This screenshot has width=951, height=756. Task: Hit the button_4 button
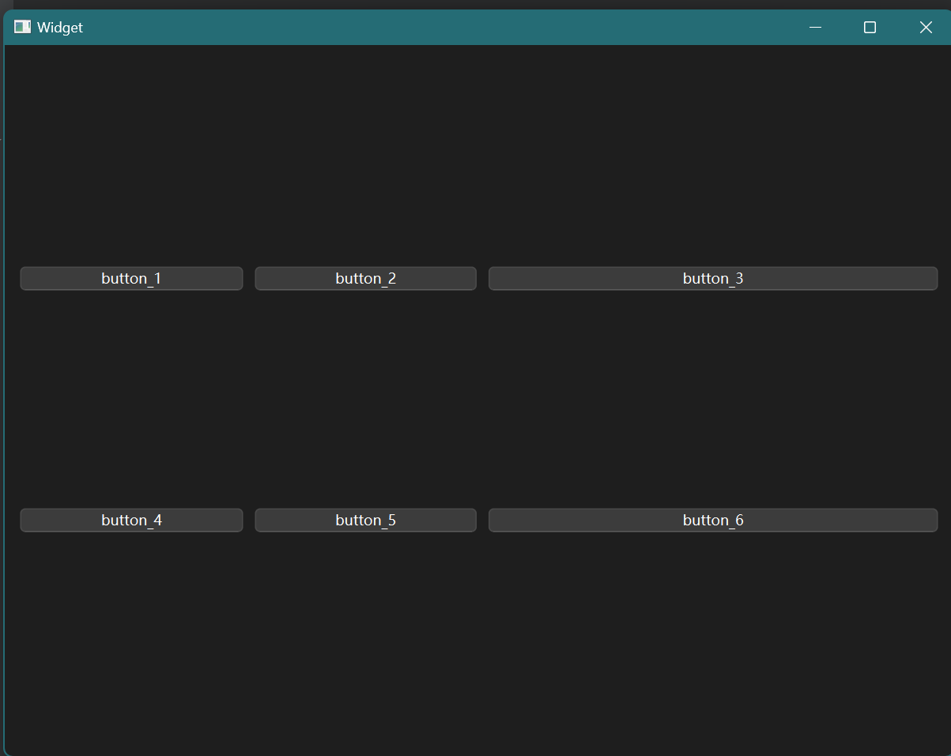coord(131,521)
